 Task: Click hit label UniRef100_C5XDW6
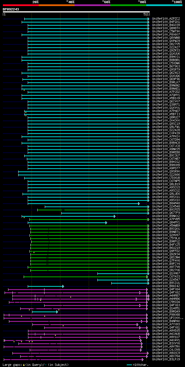(x=166, y=63)
